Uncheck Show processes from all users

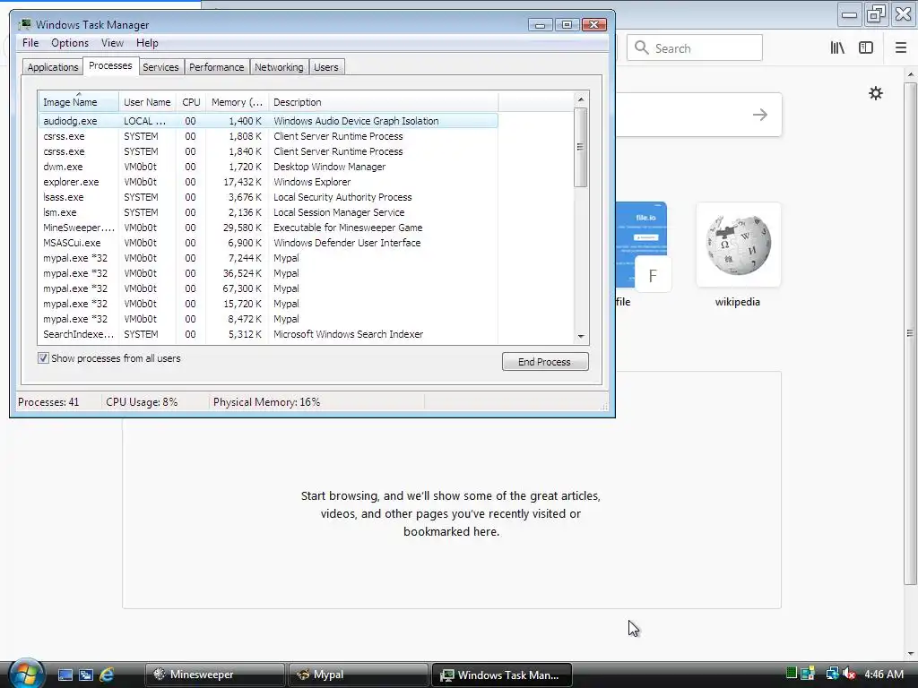tap(43, 358)
